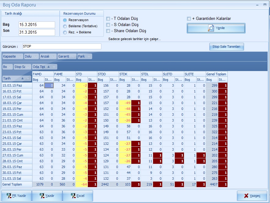
Task: Click the red stop-sale cell for 18.03.15 STDK
Action: pyautogui.click(x=136, y=103)
